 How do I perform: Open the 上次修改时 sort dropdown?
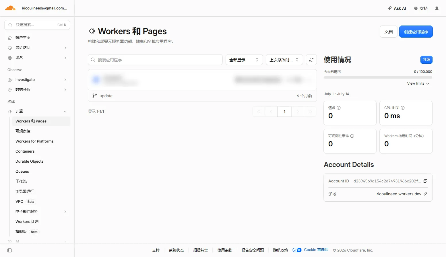(284, 60)
